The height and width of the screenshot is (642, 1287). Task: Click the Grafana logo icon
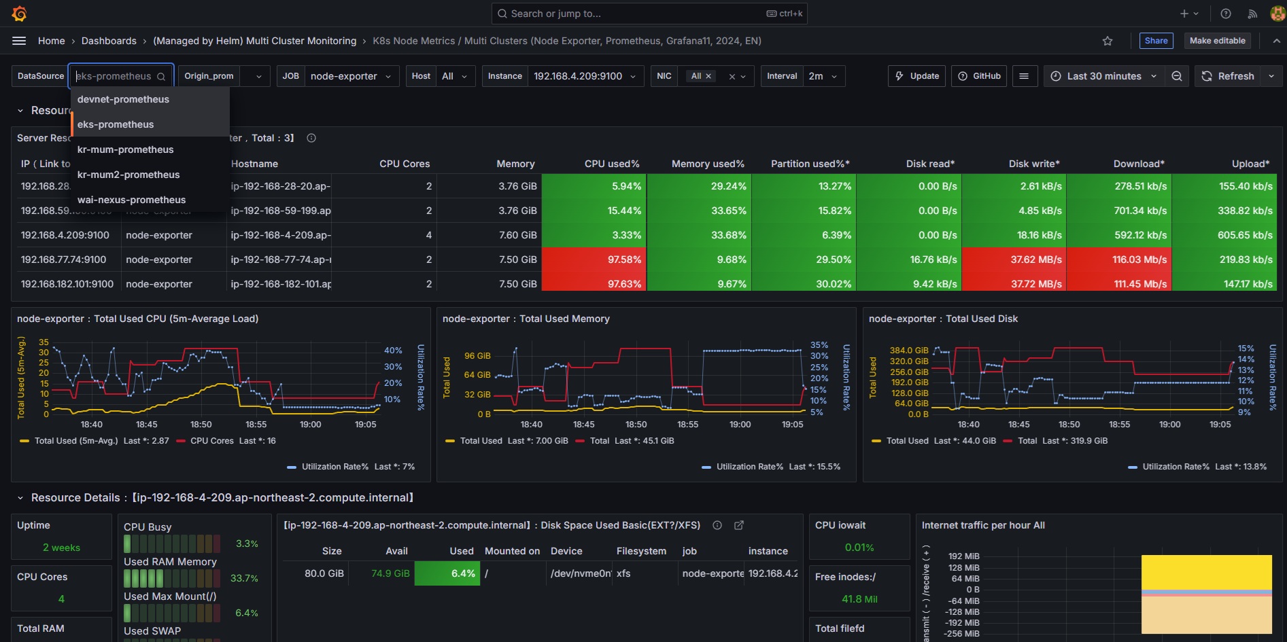(x=20, y=14)
